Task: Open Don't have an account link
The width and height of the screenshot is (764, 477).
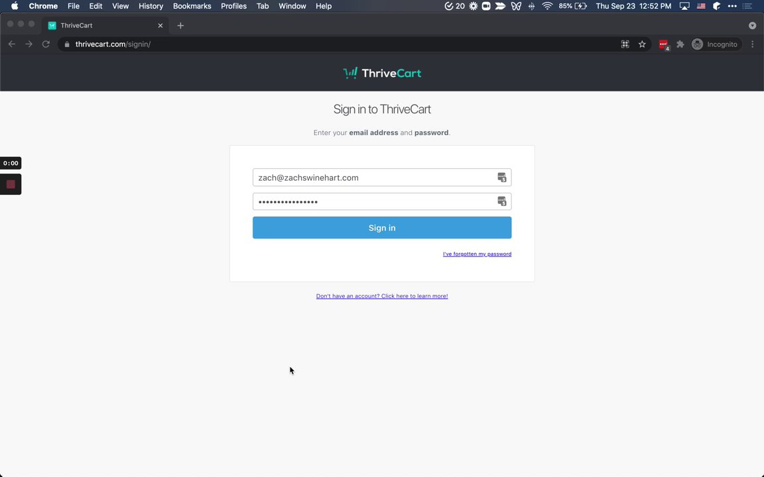Action: click(x=382, y=296)
